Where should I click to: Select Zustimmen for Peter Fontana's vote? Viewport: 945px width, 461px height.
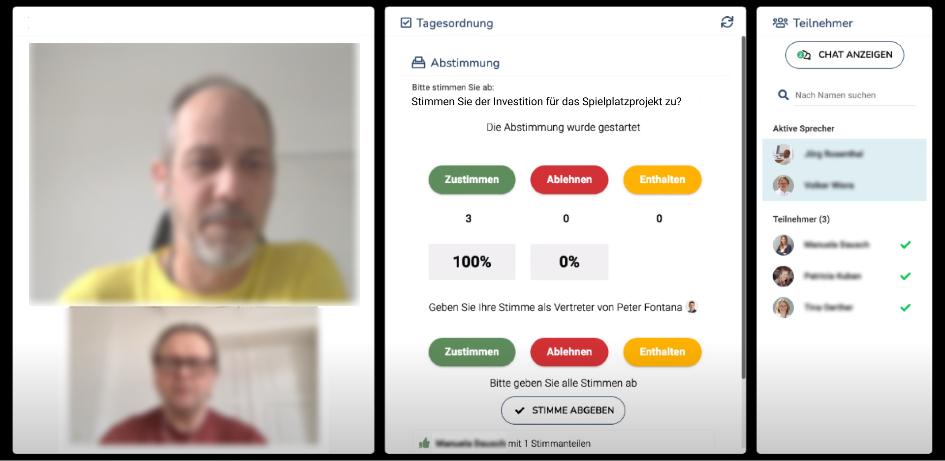coord(472,352)
